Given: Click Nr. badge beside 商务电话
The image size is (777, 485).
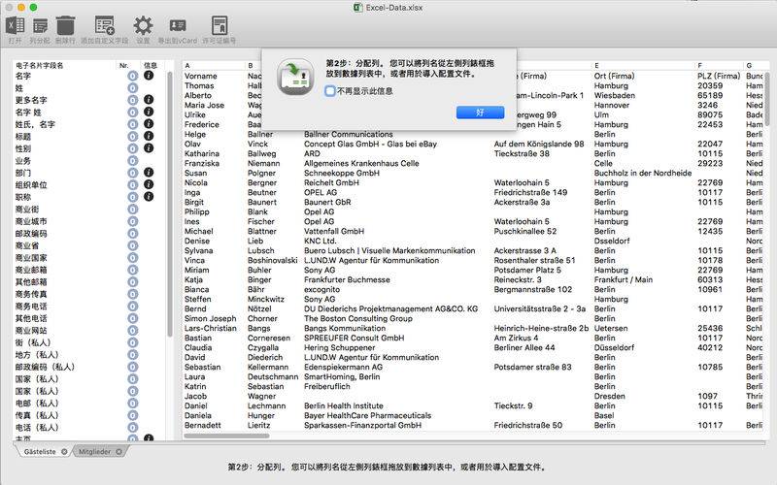Looking at the screenshot, I should point(133,307).
